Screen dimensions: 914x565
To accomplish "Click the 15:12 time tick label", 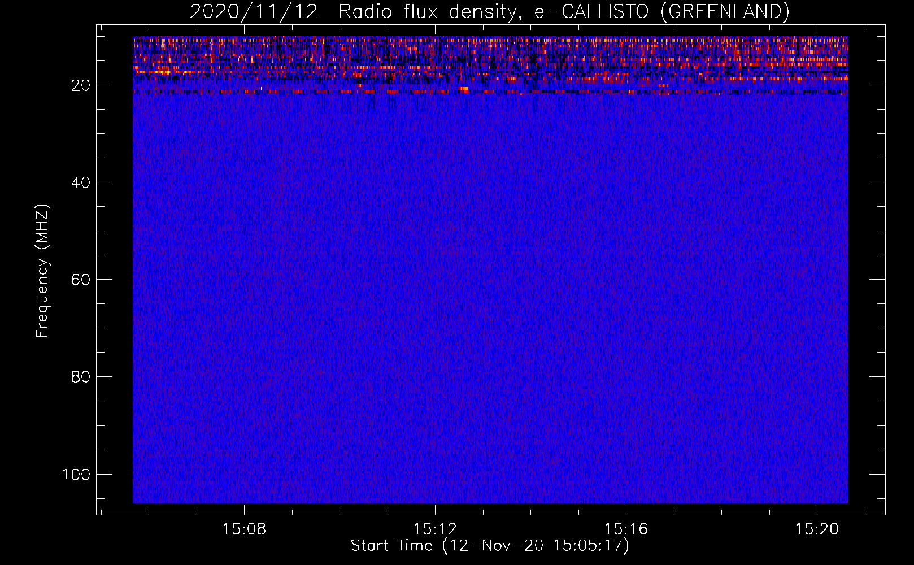I will (x=435, y=529).
